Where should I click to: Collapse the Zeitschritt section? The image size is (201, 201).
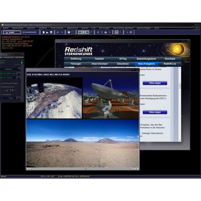(1, 94)
